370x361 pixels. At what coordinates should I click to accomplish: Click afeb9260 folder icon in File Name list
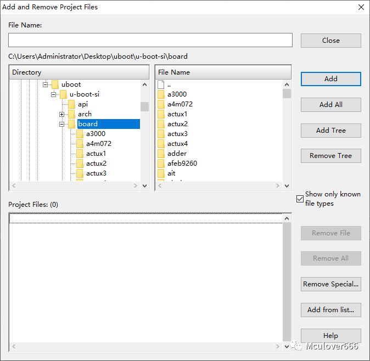coord(161,163)
